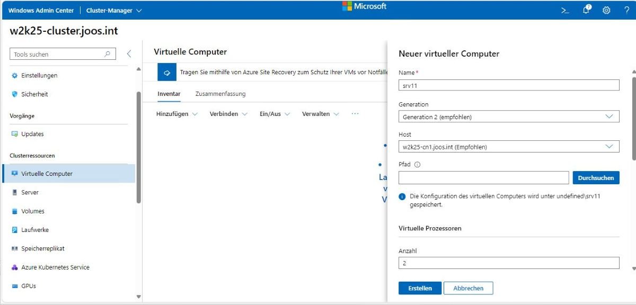This screenshot has width=636, height=305.
Task: Click the Durchsuchen button
Action: coord(596,178)
